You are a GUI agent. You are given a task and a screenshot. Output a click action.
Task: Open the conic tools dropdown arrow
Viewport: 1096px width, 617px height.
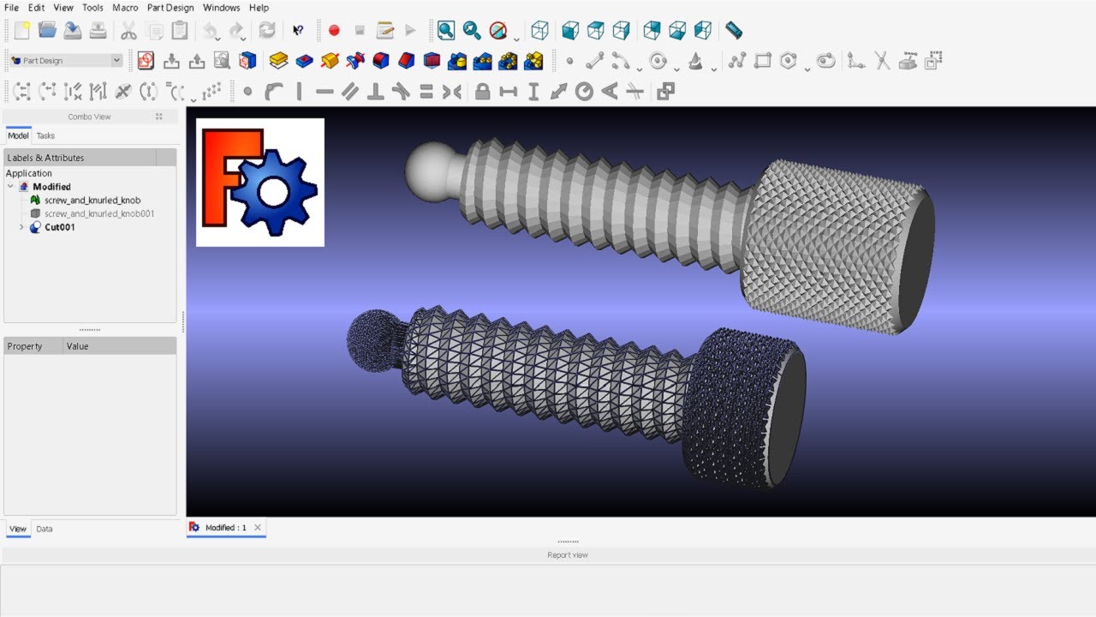click(714, 69)
